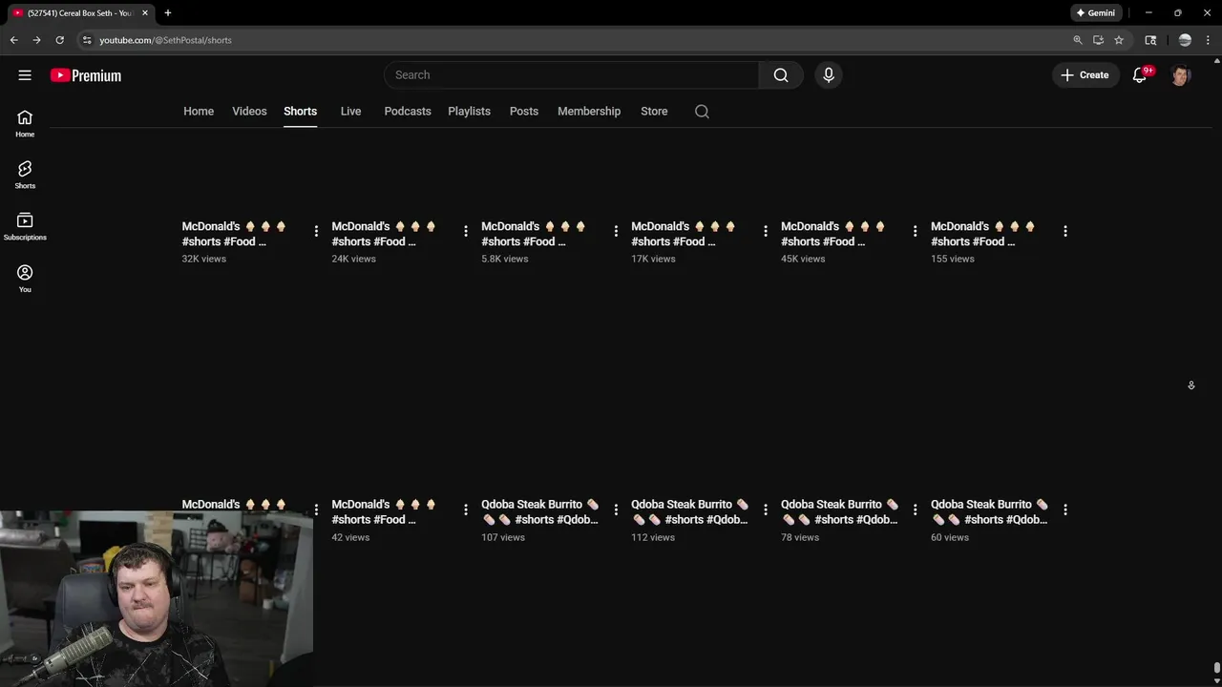Open the Chrome profile icon
1222x687 pixels.
[1185, 40]
